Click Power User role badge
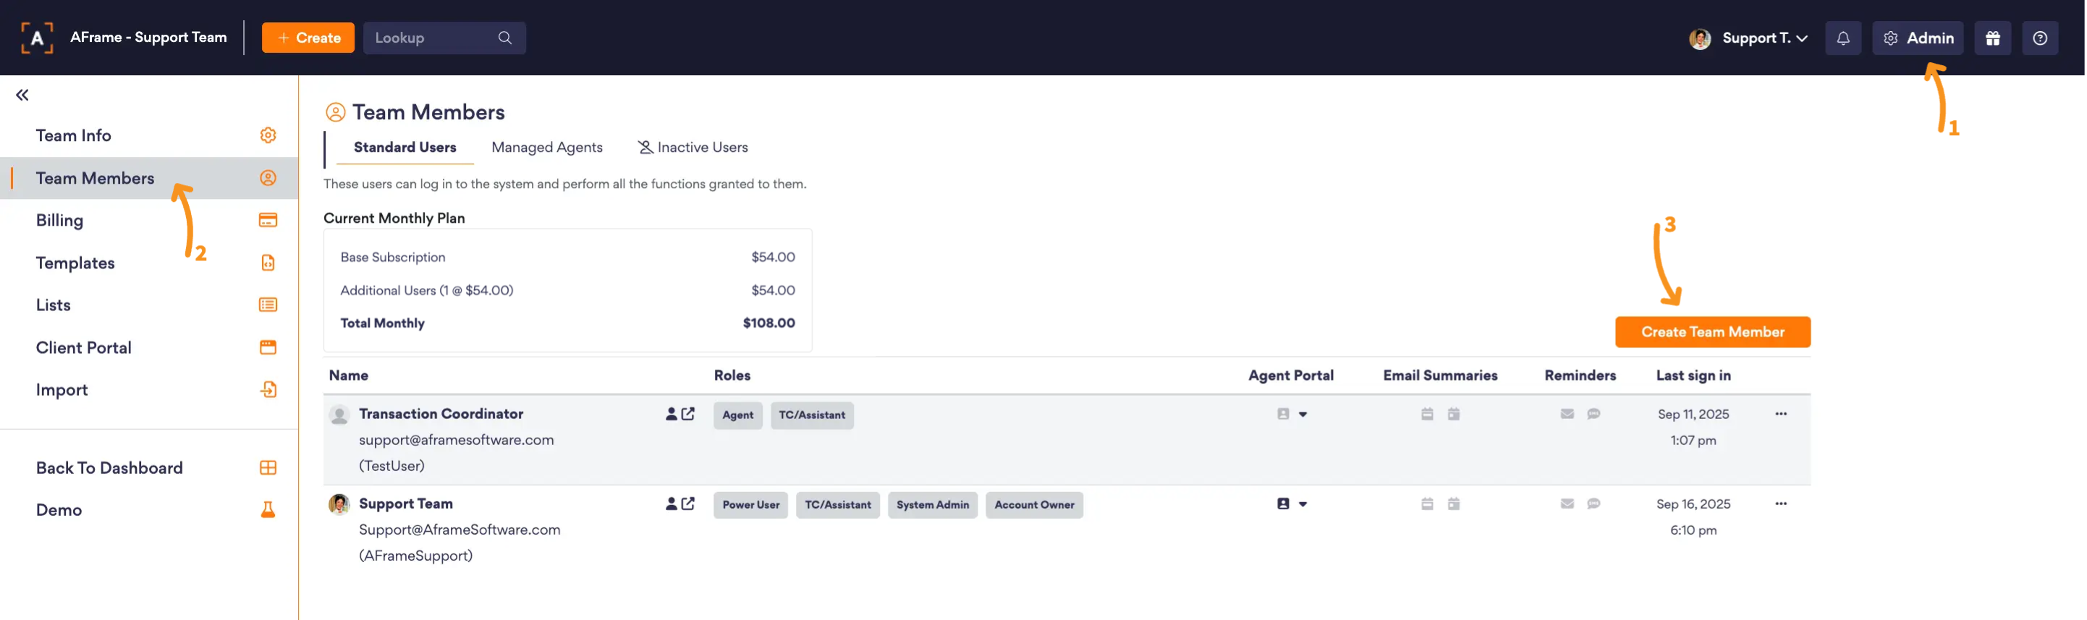The height and width of the screenshot is (620, 2087). point(750,505)
